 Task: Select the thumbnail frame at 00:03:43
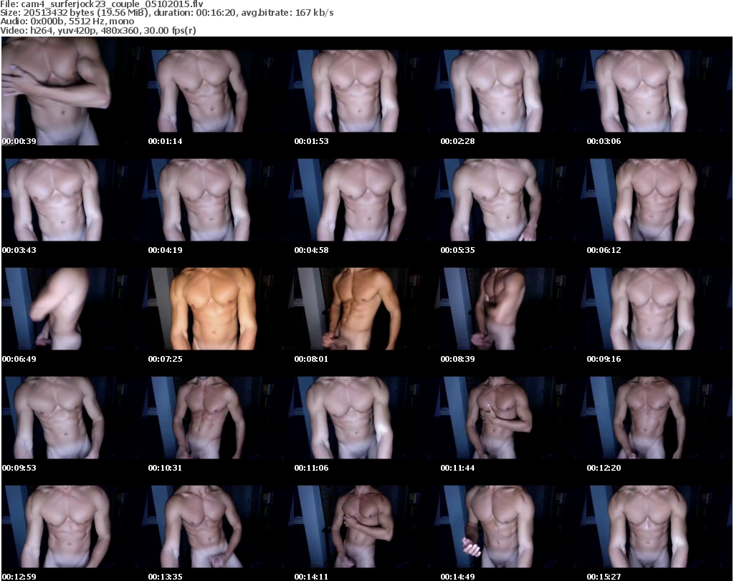pyautogui.click(x=75, y=201)
